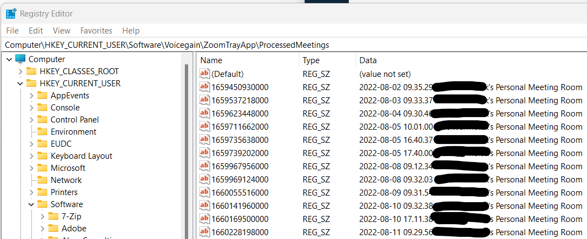Select the AppEvents folder icon
Viewport: 587px width, 239px height.
(42, 96)
